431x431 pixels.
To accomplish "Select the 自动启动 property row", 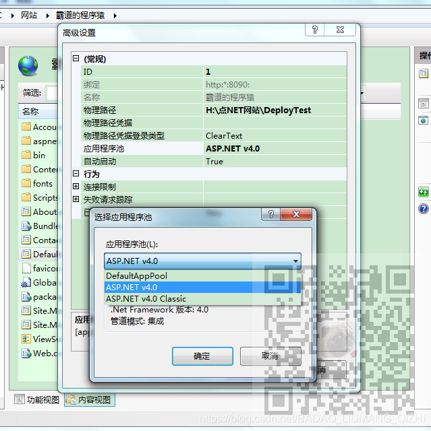I will pos(214,162).
